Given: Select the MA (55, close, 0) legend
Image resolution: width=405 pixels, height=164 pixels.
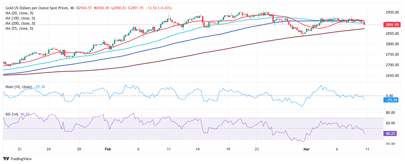Looking at the screenshot, I should (x=20, y=28).
